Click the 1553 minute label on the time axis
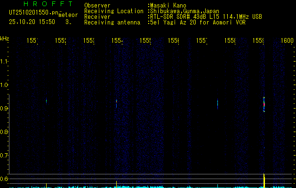Screen dimensions: 296x188 click(89, 40)
